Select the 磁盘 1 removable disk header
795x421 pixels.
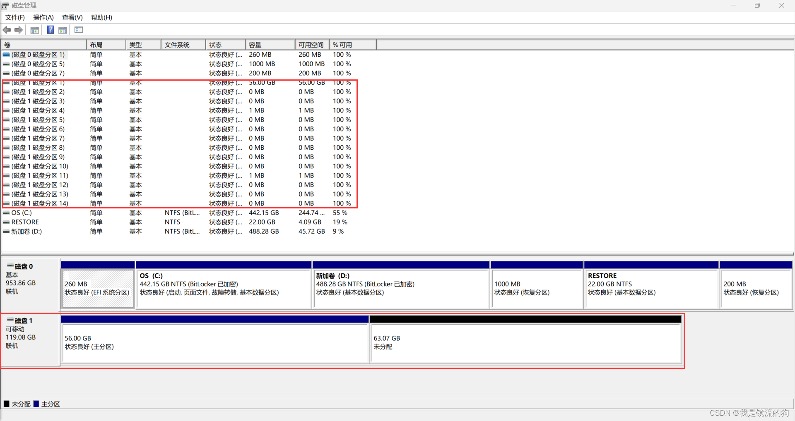[31, 340]
